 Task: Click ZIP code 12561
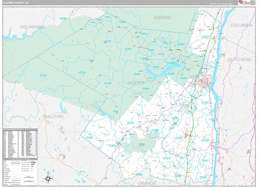[179, 138]
